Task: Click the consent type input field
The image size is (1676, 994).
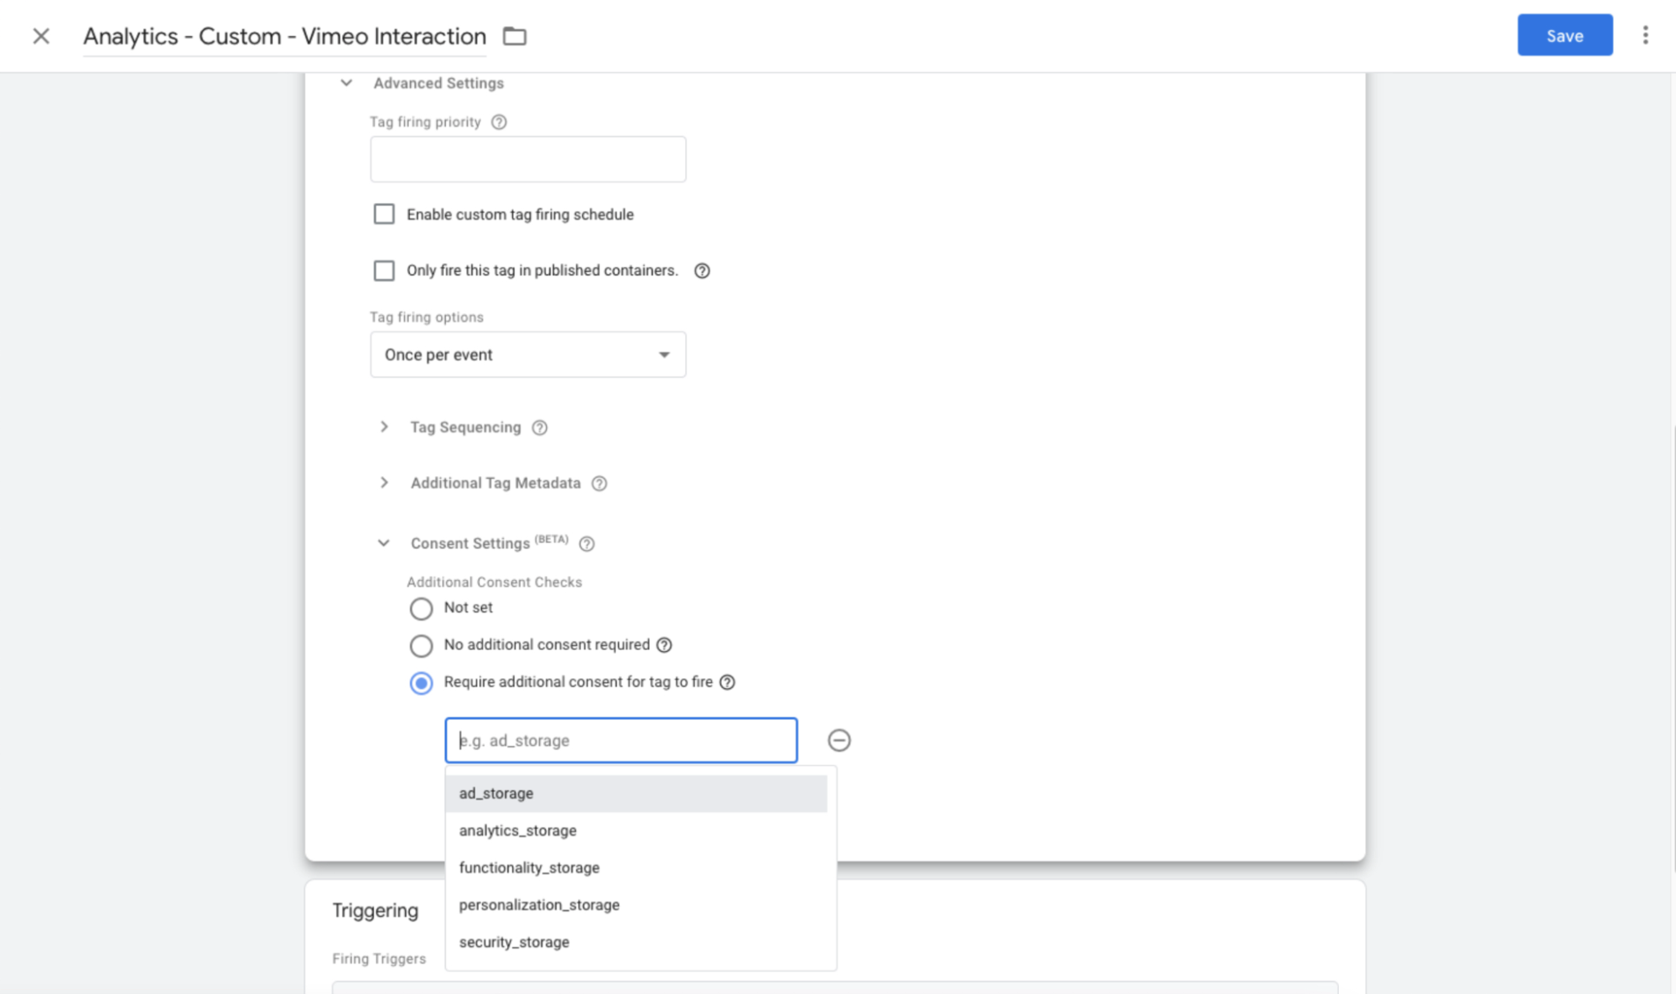Action: 621,740
